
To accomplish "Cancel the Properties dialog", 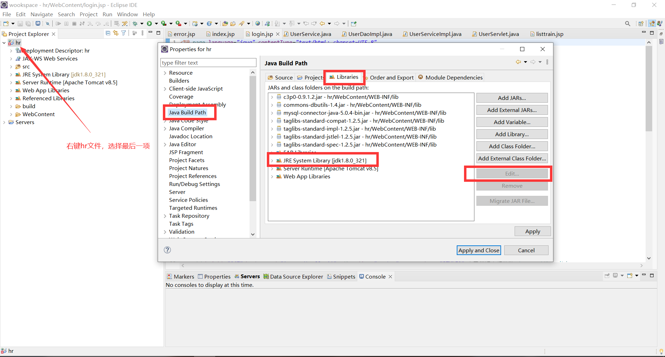I will tap(526, 250).
